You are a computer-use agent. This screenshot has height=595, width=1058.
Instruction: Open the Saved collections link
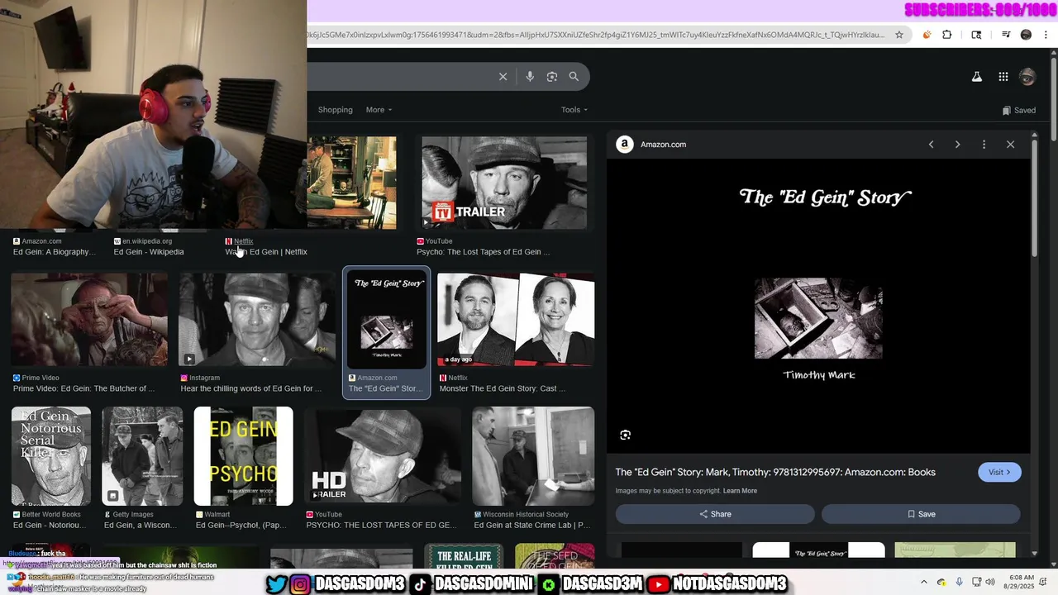[1018, 110]
